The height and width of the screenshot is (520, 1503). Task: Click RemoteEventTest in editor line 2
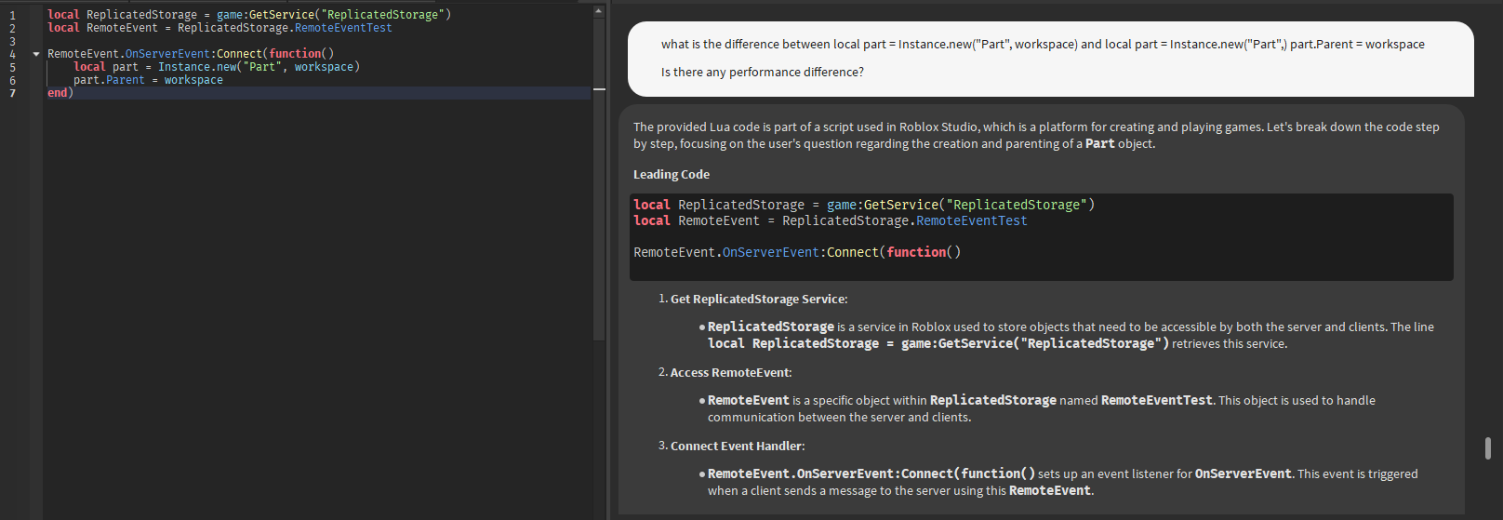tap(343, 28)
